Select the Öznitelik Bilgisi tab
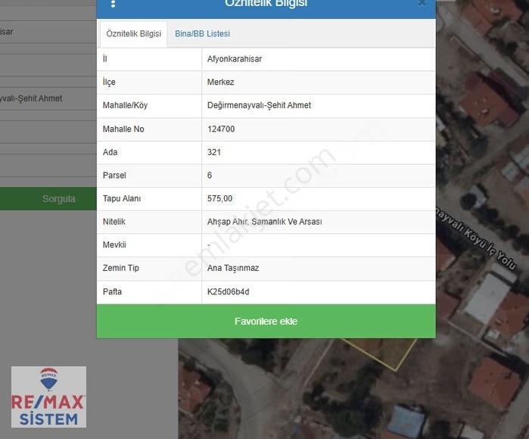529x439 pixels. click(134, 34)
